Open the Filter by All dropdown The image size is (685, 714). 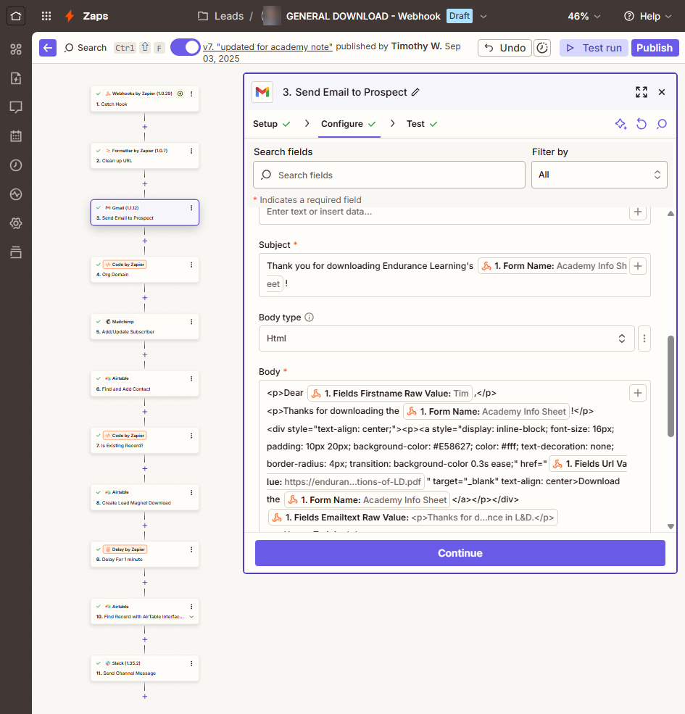599,175
